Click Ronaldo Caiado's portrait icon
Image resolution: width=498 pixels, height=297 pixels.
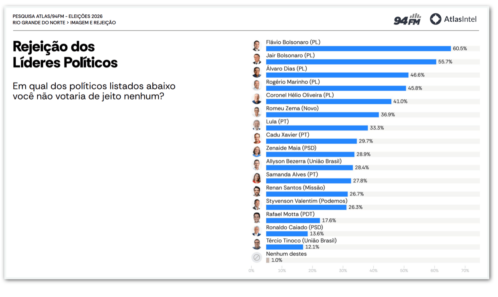click(x=257, y=231)
